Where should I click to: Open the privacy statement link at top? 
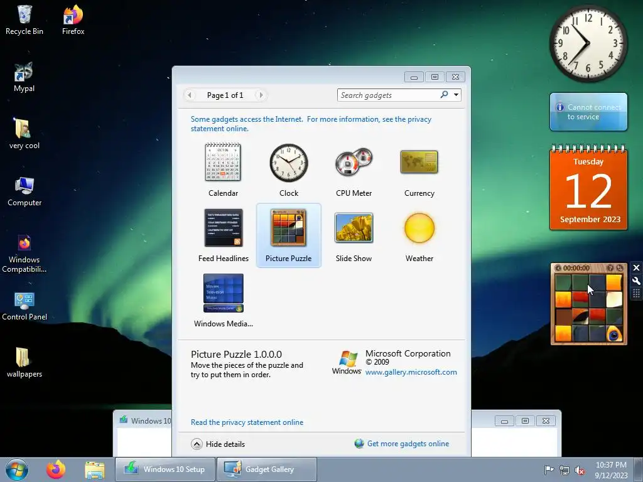(x=311, y=124)
